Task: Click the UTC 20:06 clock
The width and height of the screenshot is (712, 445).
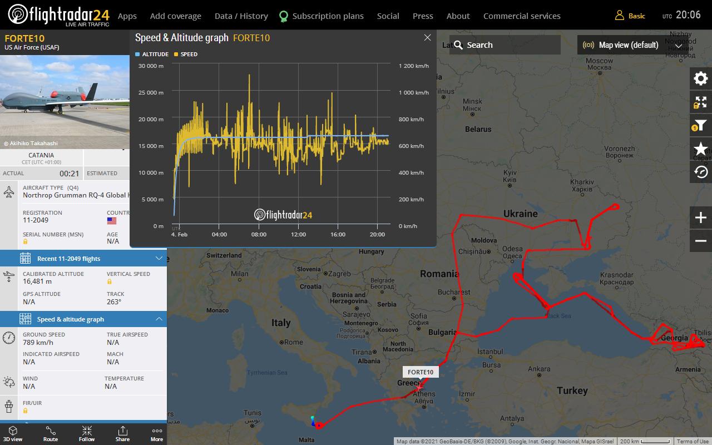Action: tap(681, 16)
